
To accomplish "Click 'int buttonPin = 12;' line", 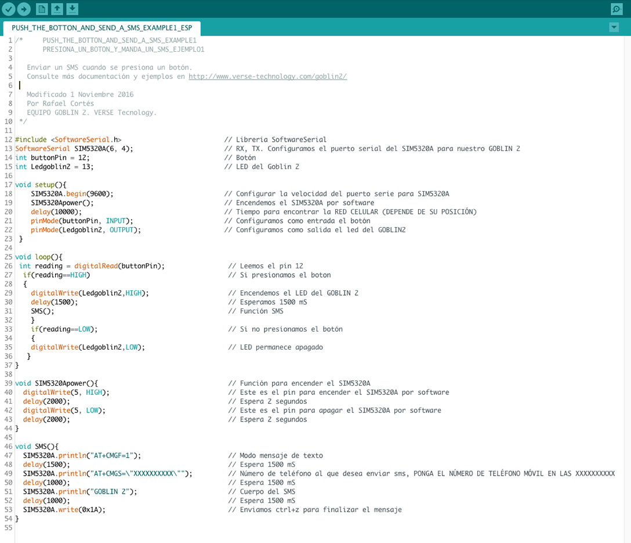I will pos(52,157).
